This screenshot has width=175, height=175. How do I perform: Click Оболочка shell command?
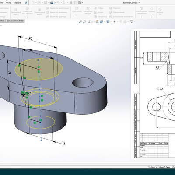tap(100, 17)
